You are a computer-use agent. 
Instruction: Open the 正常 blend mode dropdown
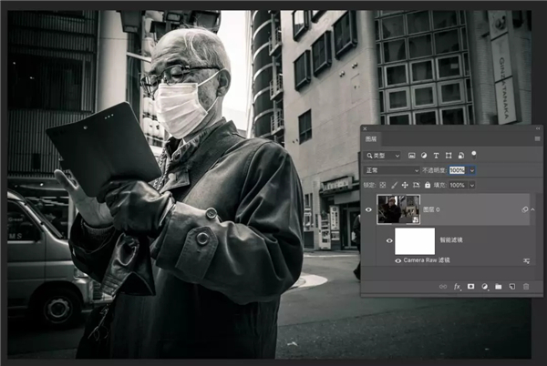point(392,170)
